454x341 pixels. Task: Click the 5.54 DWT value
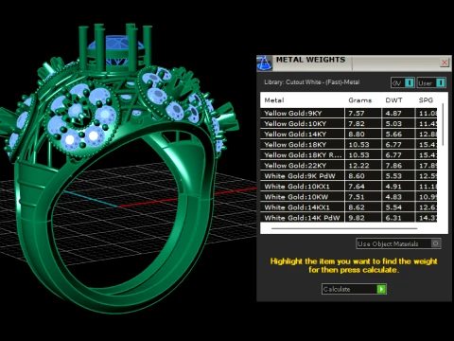coord(393,207)
